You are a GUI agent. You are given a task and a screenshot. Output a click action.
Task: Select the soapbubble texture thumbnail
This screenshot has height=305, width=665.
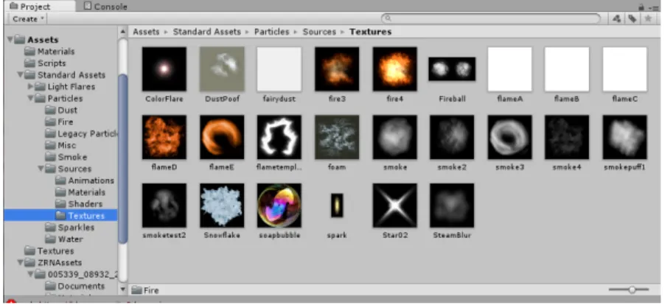[279, 205]
